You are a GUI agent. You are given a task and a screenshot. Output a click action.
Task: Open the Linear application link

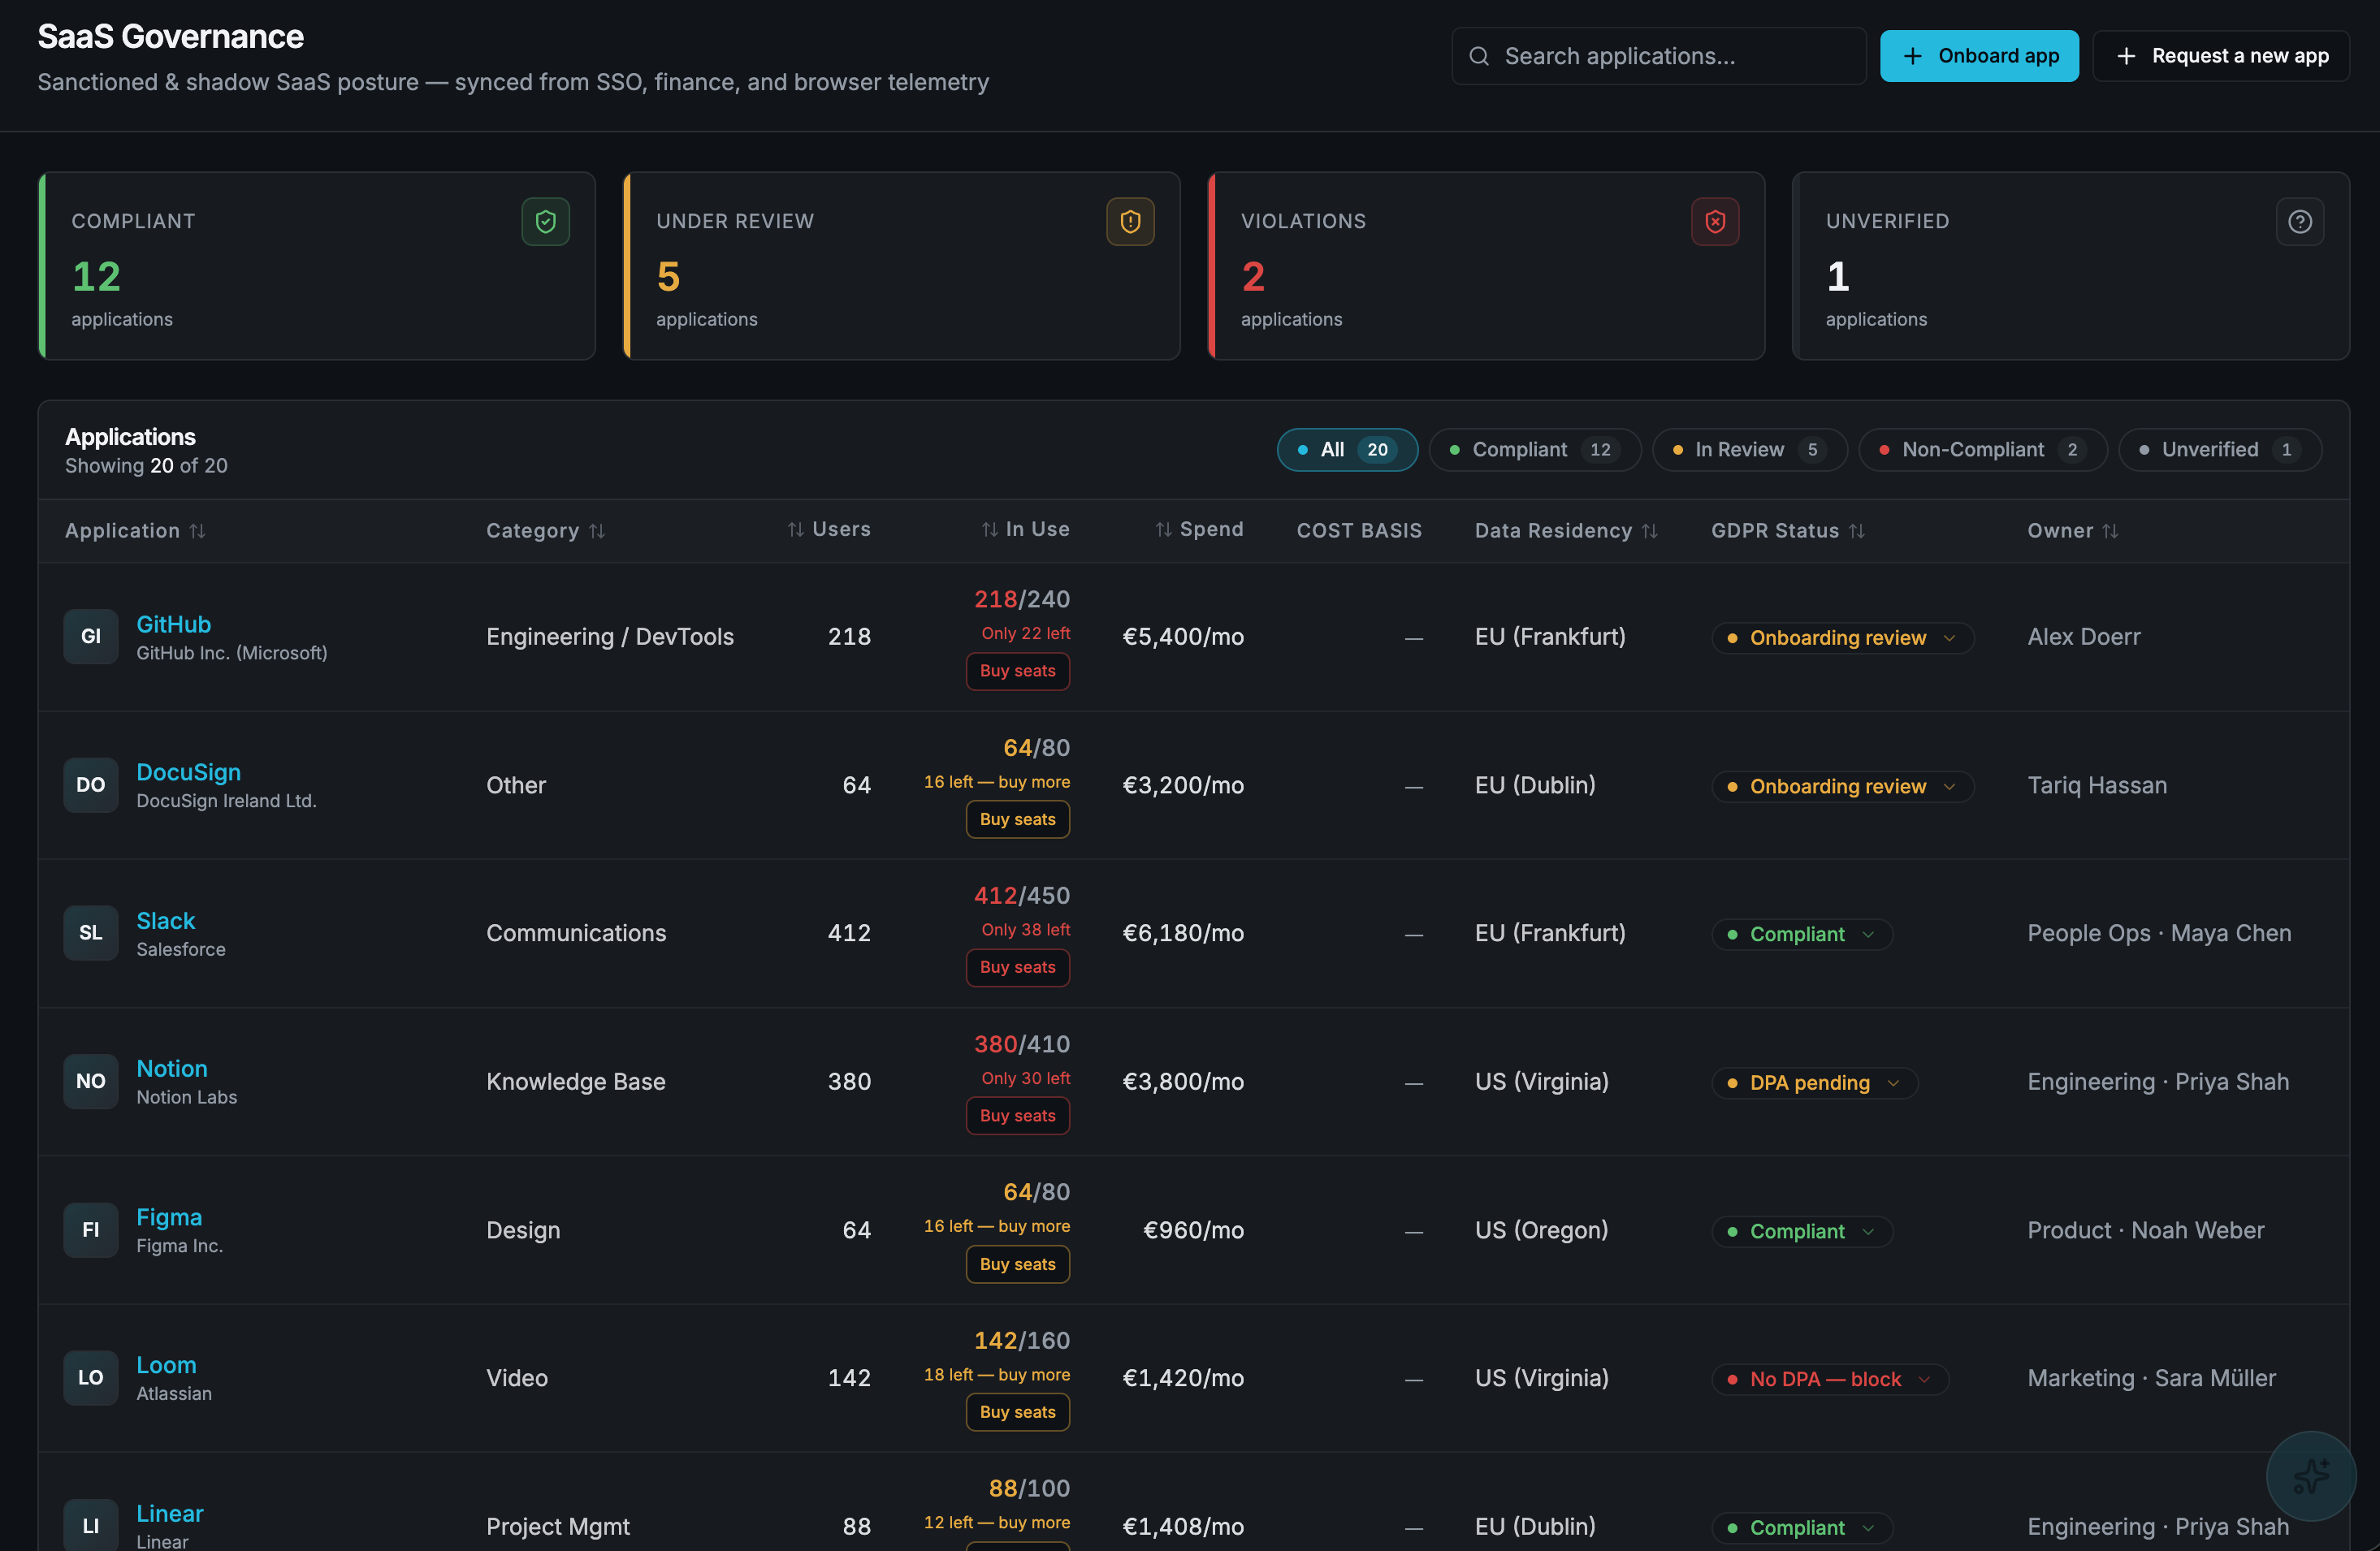[x=170, y=1514]
